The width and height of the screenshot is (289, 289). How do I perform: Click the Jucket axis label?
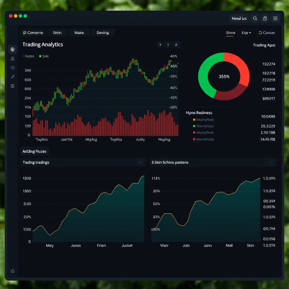click(x=127, y=246)
